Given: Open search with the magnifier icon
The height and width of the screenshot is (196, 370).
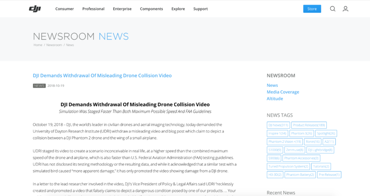Looking at the screenshot, I should [332, 9].
